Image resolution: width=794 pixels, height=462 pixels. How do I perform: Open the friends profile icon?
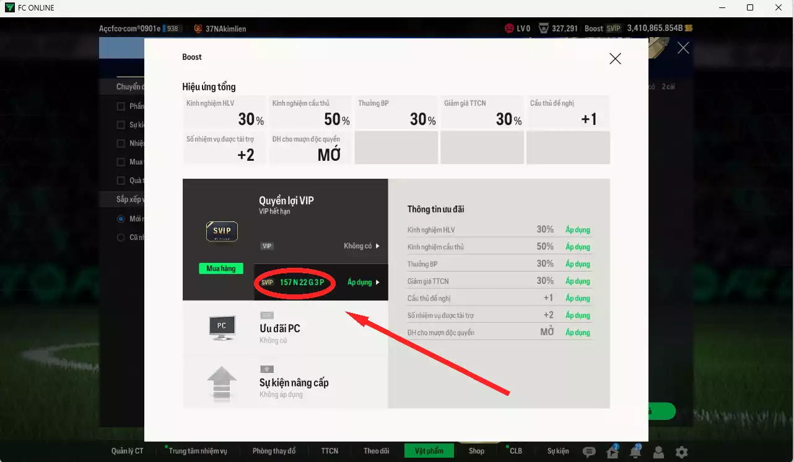659,452
